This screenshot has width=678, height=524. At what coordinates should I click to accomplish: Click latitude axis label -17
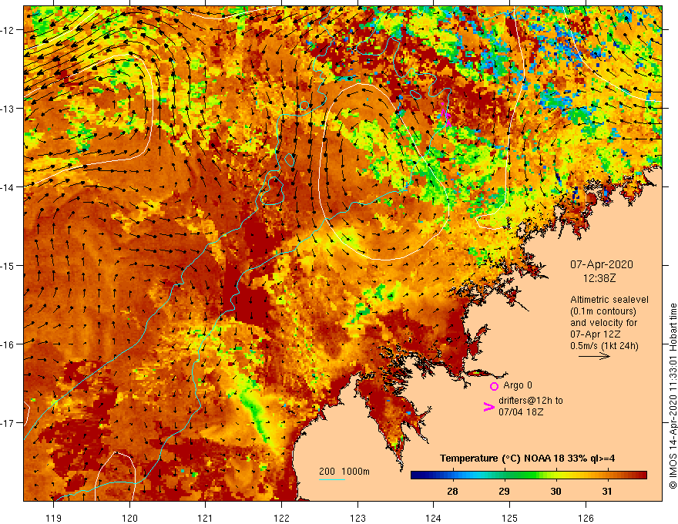click(9, 423)
